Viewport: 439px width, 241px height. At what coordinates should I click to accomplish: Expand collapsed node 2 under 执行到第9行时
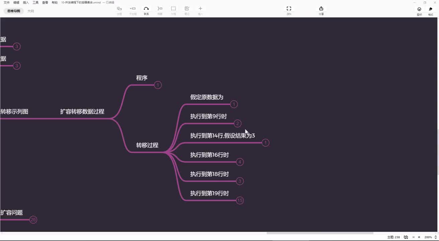pyautogui.click(x=238, y=124)
